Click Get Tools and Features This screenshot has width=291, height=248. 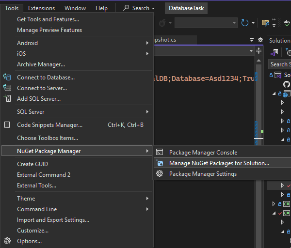pyautogui.click(x=48, y=19)
